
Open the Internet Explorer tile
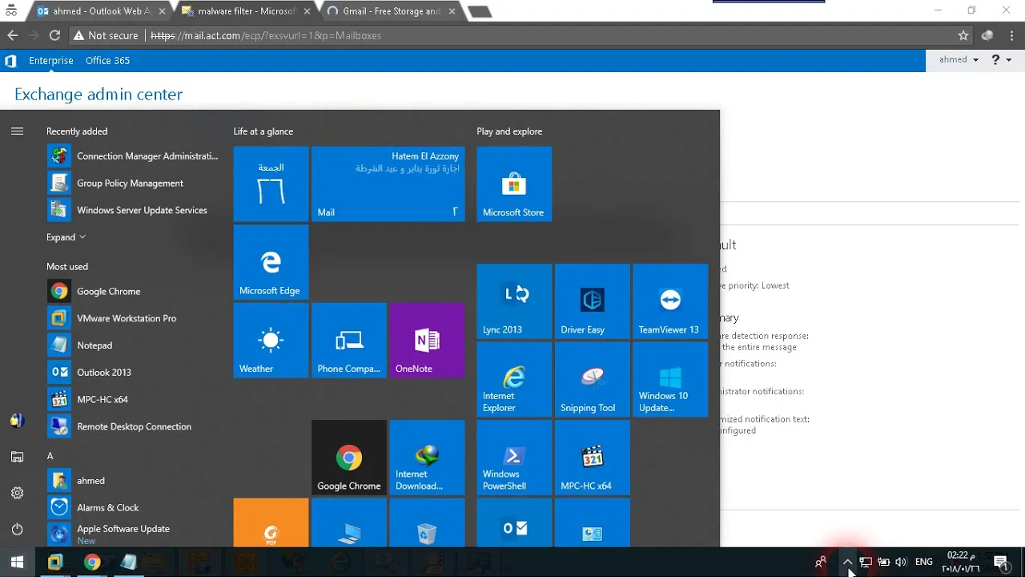[x=514, y=380]
